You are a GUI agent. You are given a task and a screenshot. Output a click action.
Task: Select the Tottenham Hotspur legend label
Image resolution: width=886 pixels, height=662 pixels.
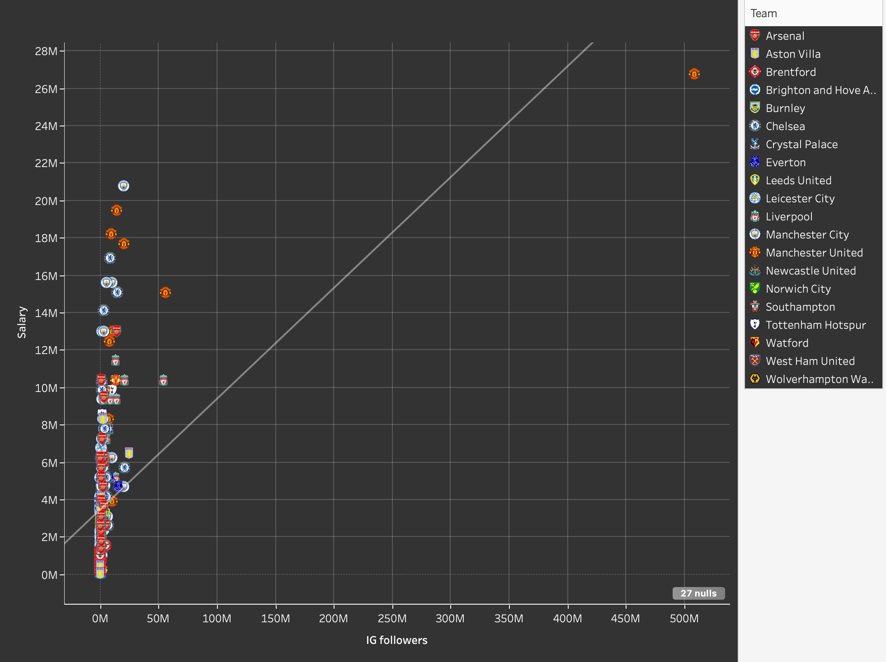tap(816, 325)
